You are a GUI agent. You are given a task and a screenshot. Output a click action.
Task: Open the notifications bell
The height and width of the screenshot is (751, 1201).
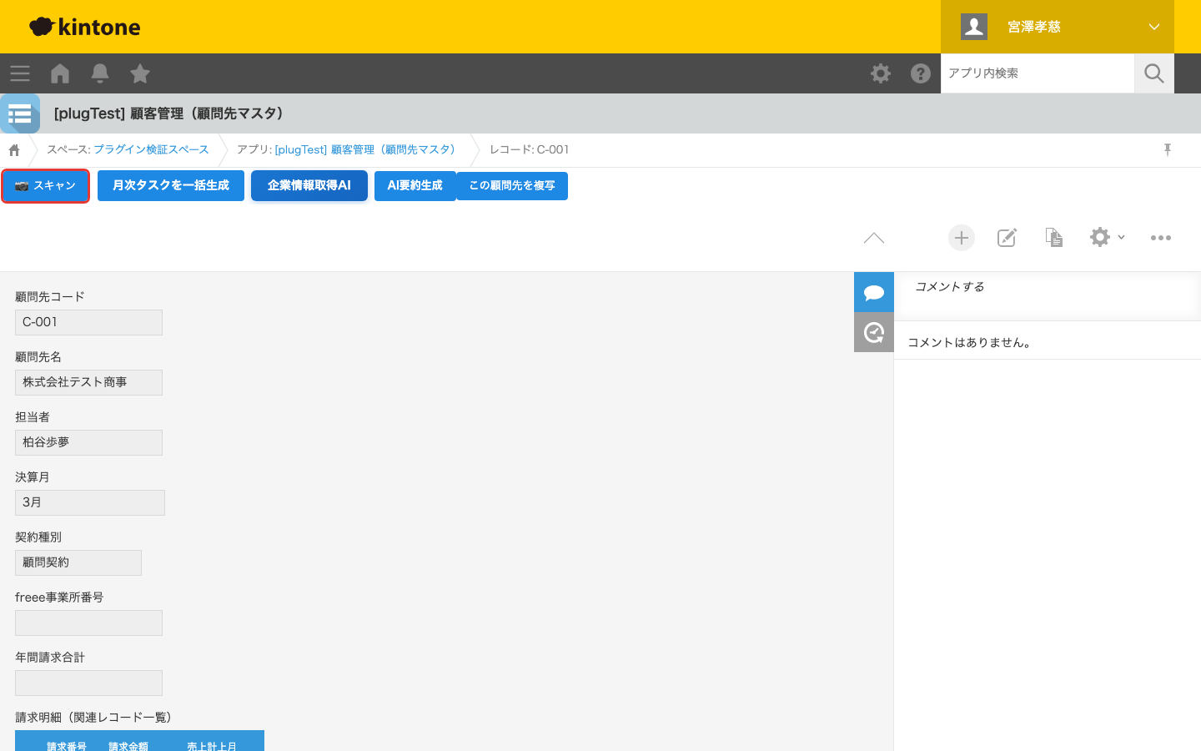pos(100,73)
